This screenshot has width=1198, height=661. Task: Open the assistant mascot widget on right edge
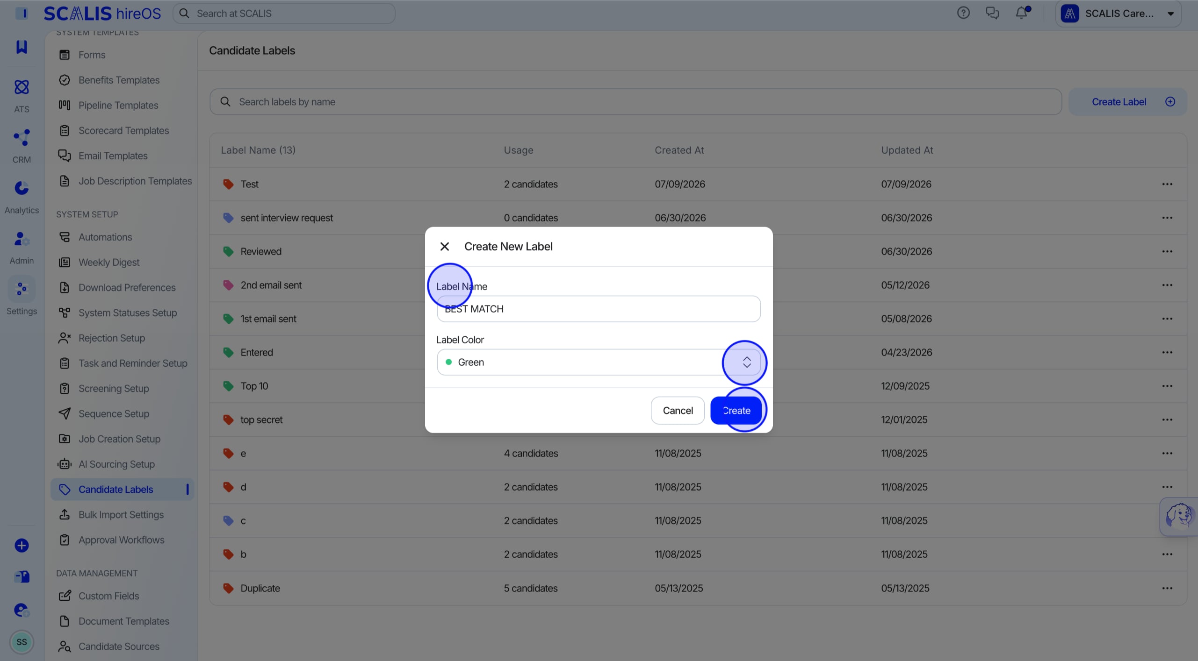click(1179, 516)
